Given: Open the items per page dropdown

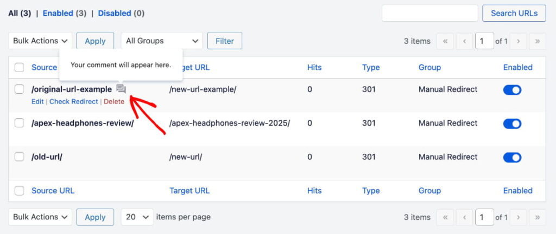Looking at the screenshot, I should tap(137, 217).
